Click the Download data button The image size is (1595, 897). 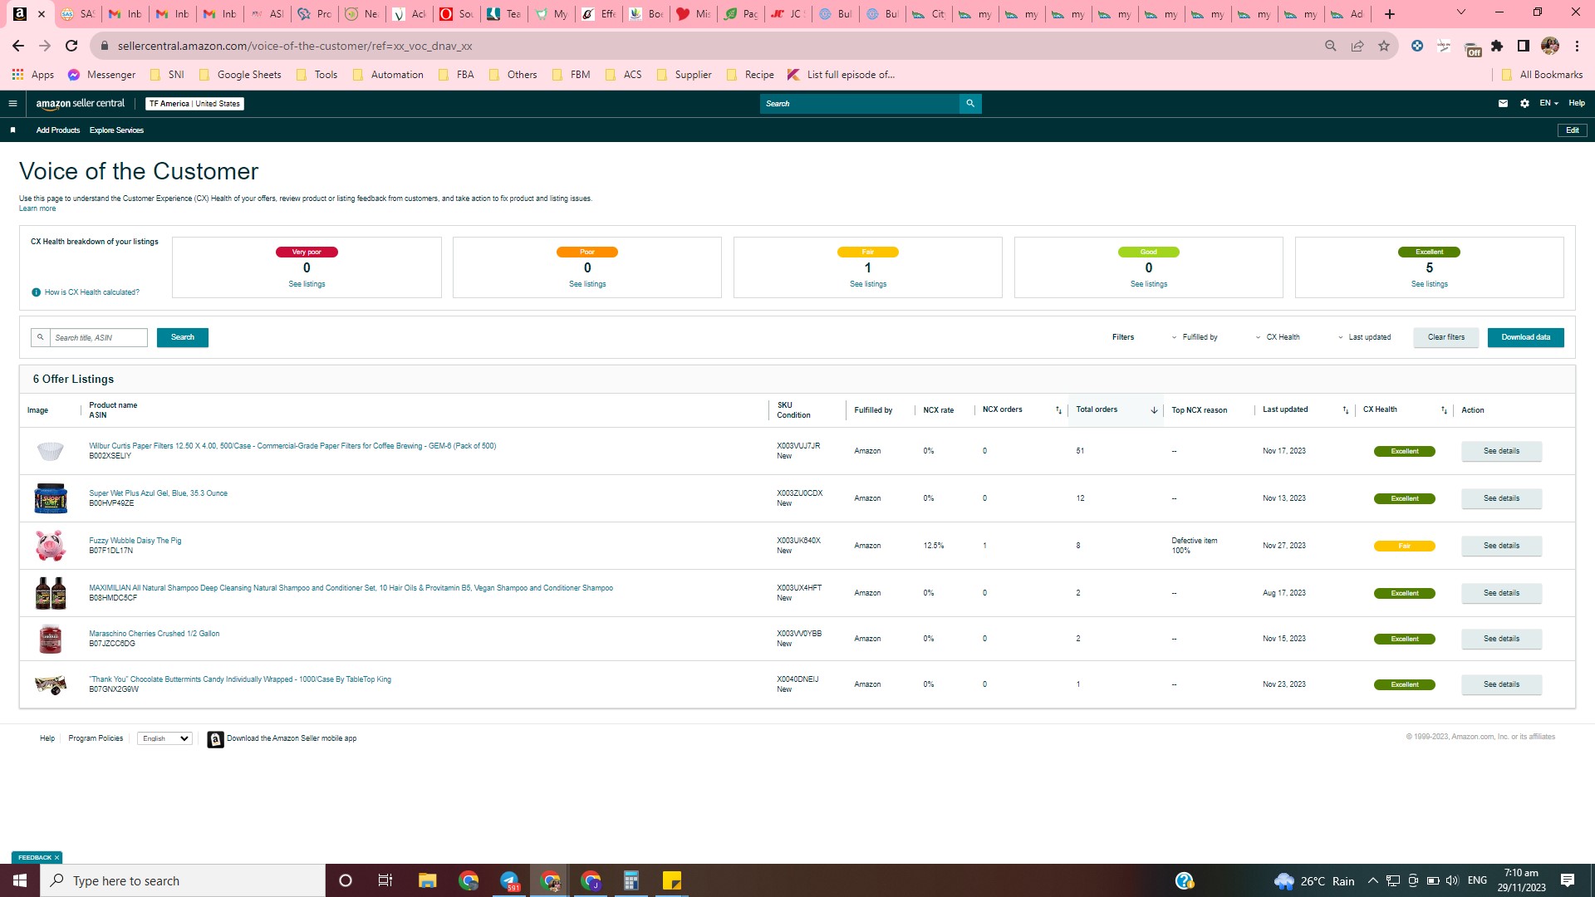point(1526,337)
